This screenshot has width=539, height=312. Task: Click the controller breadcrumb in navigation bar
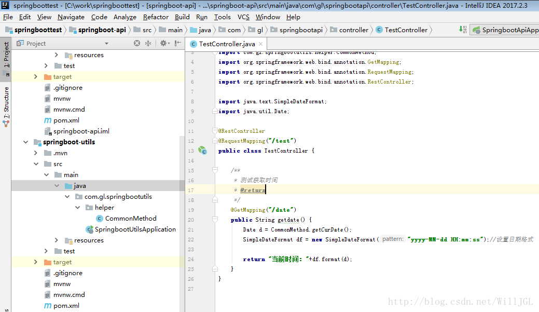[x=353, y=30]
